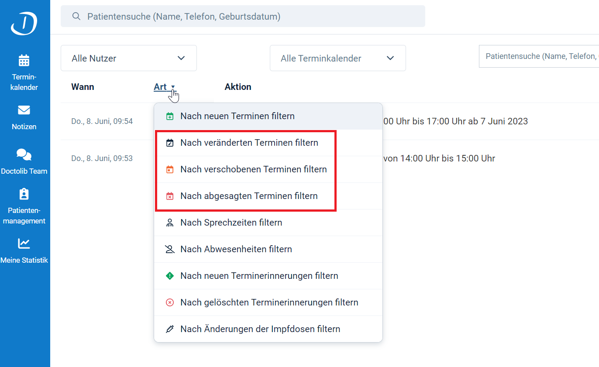The height and width of the screenshot is (367, 599).
Task: Filter by Abwesenheiten in the menu
Action: tap(236, 249)
